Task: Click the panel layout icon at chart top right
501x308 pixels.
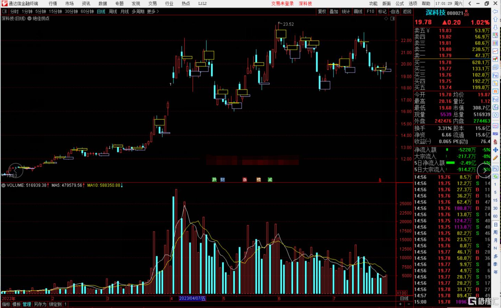Action: [x=392, y=19]
